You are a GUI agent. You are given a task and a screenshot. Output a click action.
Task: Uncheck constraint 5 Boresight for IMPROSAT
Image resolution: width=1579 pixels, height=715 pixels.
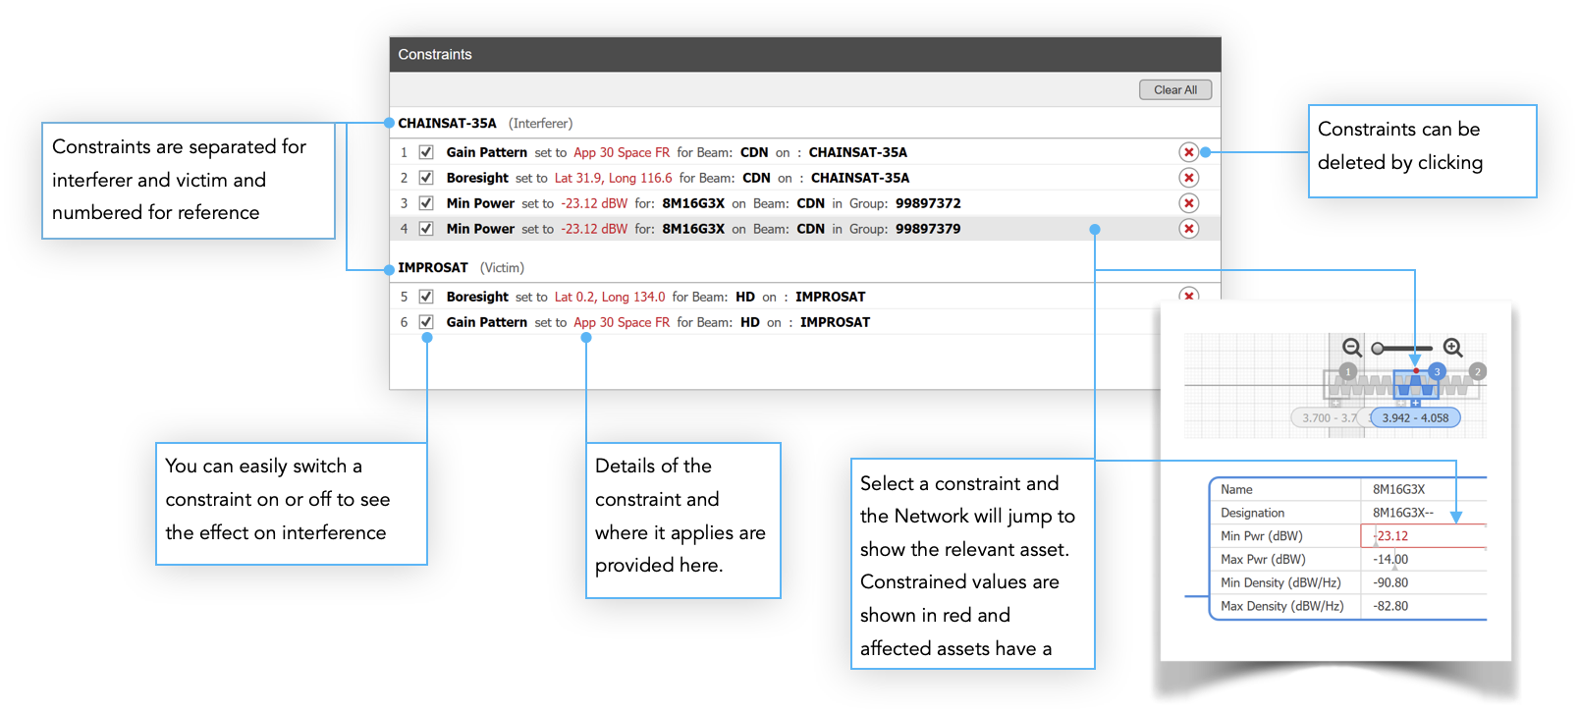[426, 297]
